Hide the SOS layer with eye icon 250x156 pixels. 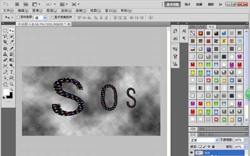pos(191,153)
